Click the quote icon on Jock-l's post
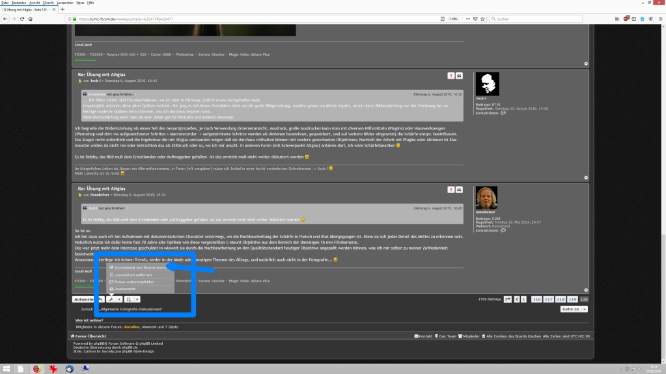666x374 pixels. pos(459,75)
